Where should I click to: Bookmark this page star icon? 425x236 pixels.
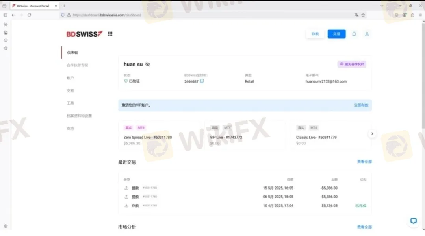[363, 15]
